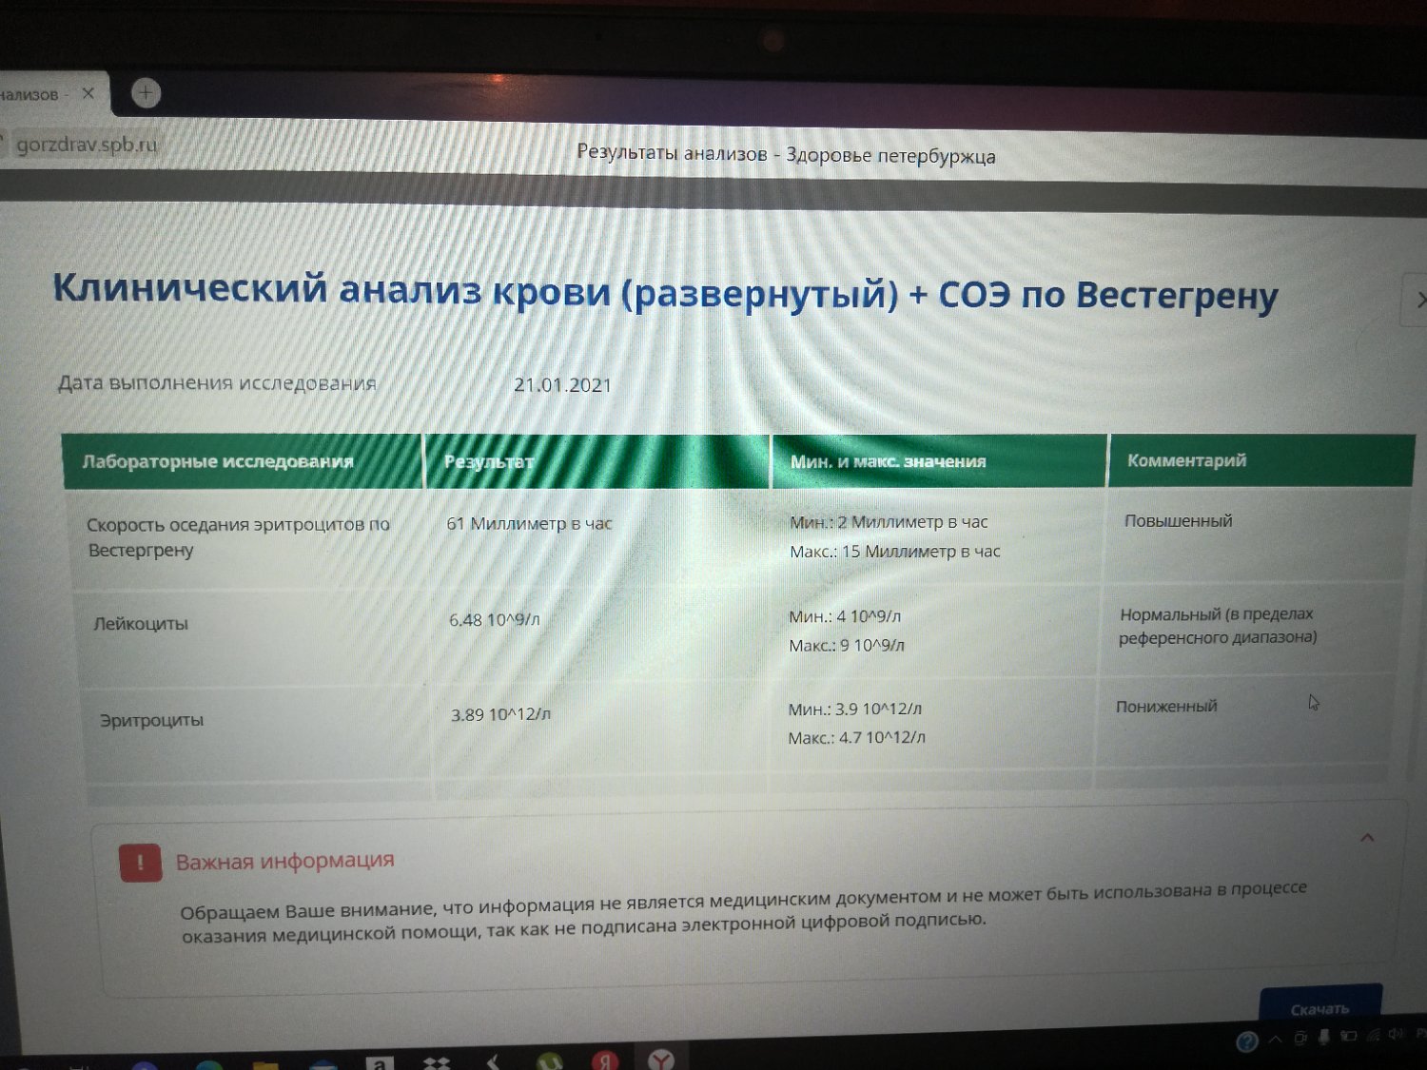Open the red Яндекс Я taskbar icon
Viewport: 1427px width, 1070px height.
(605, 1060)
